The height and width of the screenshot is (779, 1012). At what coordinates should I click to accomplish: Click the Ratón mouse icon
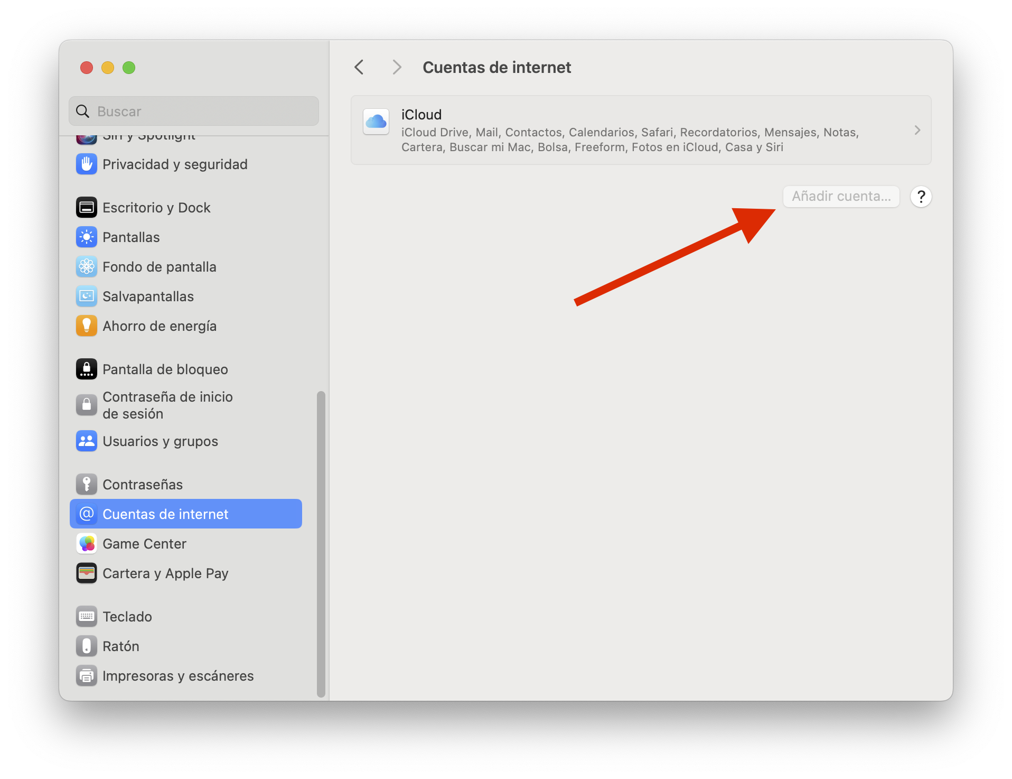coord(87,646)
